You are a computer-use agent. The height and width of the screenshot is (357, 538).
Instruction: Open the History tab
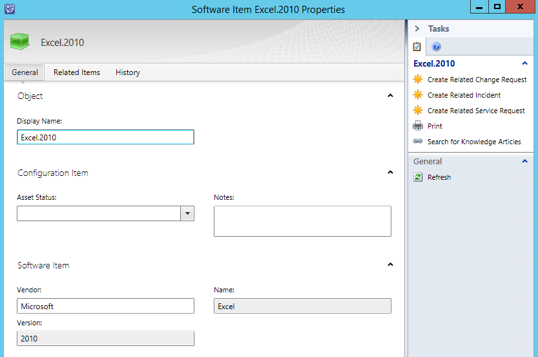point(128,72)
